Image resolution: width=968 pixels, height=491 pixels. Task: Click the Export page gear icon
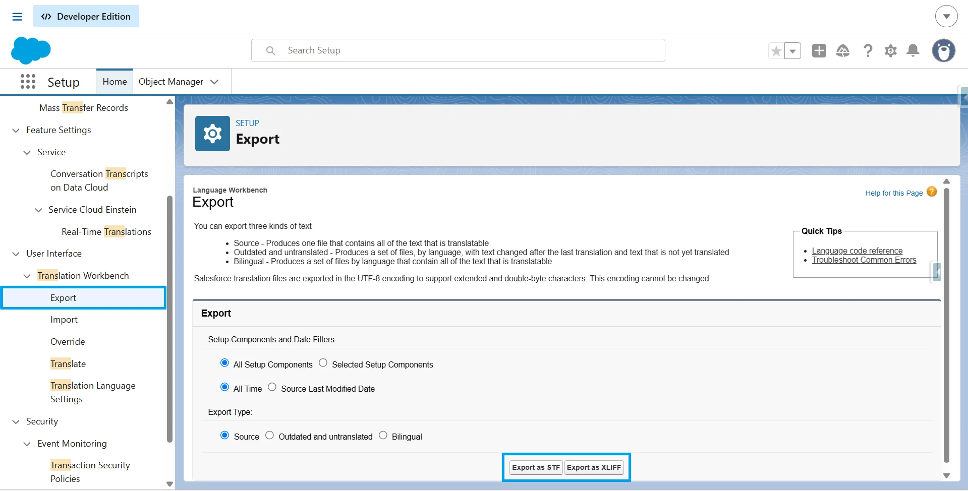pyautogui.click(x=212, y=134)
